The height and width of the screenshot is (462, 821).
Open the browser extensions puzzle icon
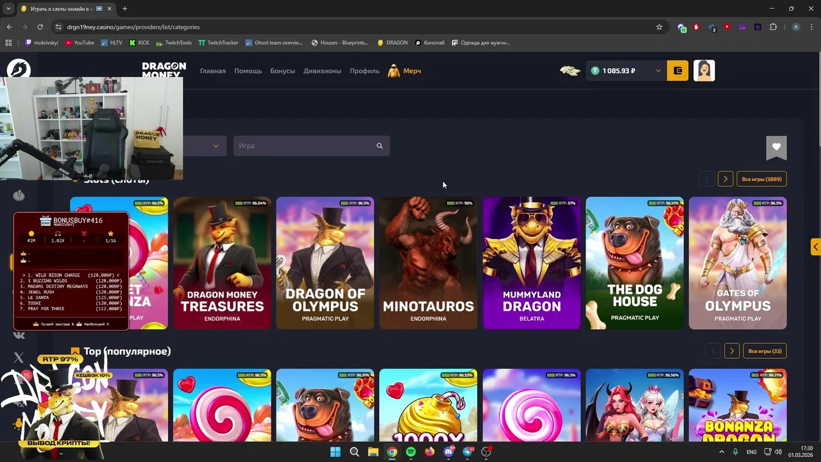click(x=773, y=27)
